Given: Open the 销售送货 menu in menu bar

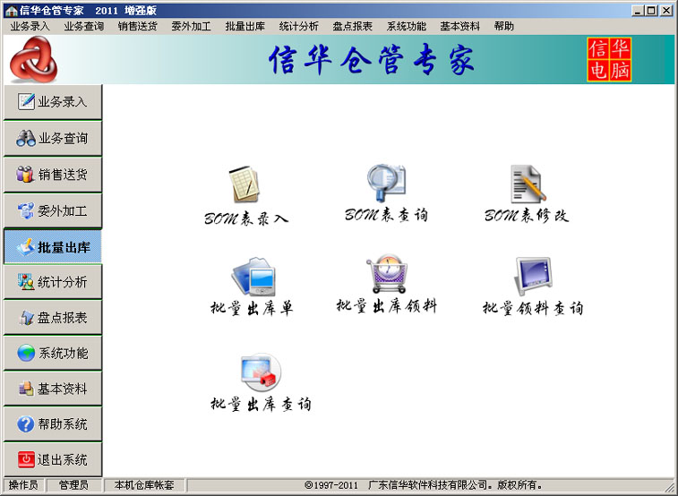Looking at the screenshot, I should pos(138,26).
